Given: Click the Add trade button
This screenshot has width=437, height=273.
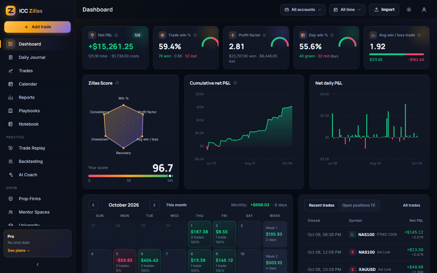Looking at the screenshot, I should 37,27.
